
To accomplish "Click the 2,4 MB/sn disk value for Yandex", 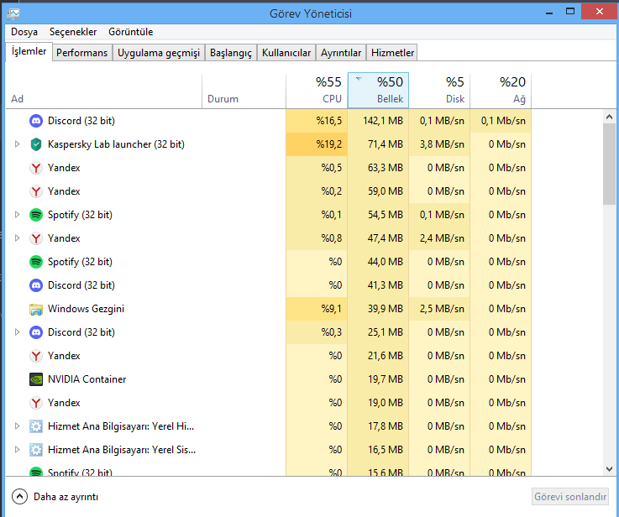I will [x=442, y=238].
